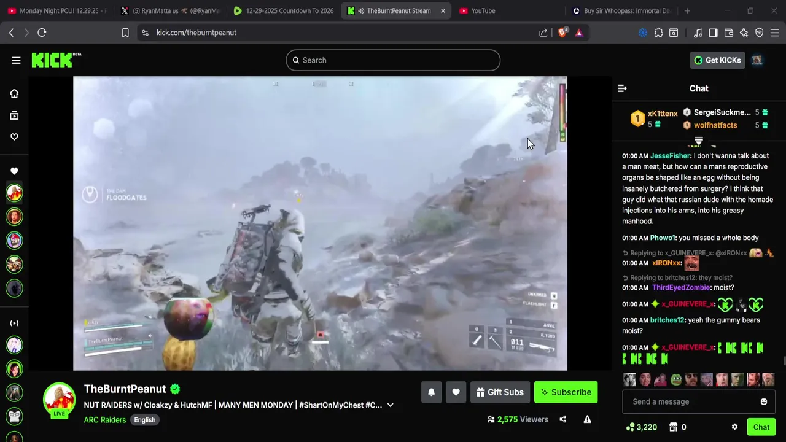Go to the Kick home page via logo

coord(56,60)
